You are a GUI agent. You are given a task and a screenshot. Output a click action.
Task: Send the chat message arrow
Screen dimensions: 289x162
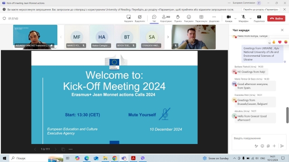click(282, 146)
